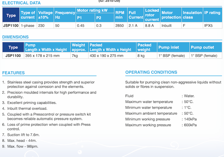Select 'Maximum ambient temperature' label
This screenshot has height=157, width=224.
point(151,114)
